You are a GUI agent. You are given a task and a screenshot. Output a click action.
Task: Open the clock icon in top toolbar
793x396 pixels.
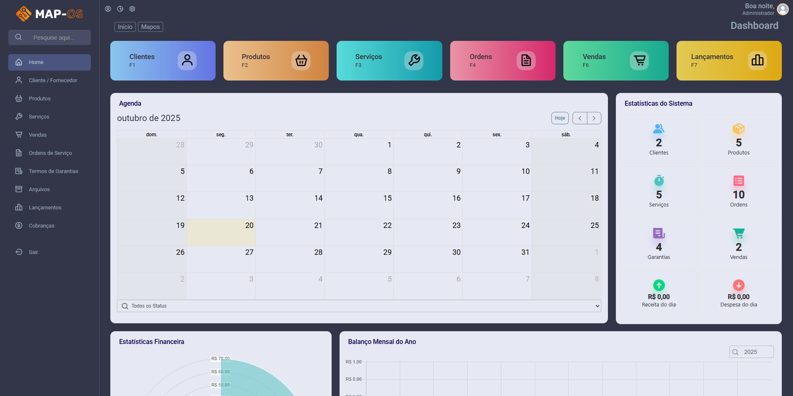click(x=120, y=9)
